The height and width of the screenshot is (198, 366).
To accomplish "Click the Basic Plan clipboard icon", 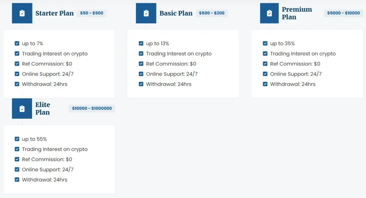I will [x=146, y=13].
